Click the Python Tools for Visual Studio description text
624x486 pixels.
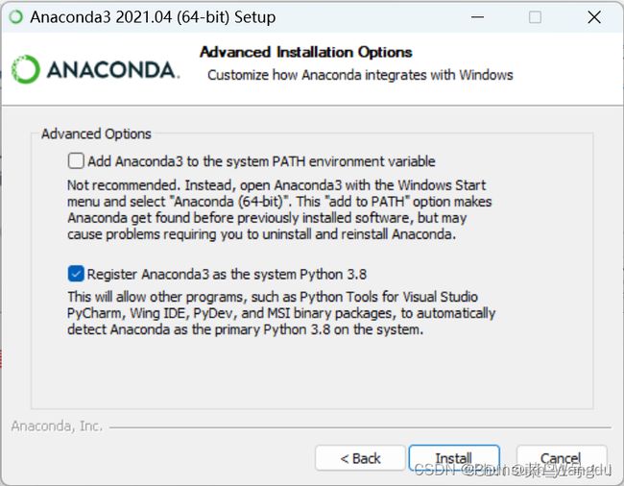coord(281,313)
